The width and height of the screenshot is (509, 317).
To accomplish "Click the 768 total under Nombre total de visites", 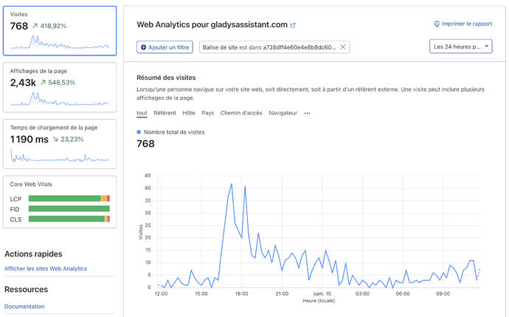I will (145, 143).
